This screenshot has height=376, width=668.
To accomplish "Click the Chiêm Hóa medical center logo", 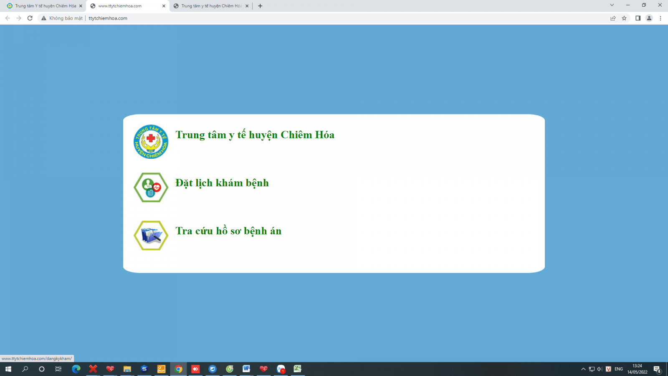I will (x=151, y=142).
